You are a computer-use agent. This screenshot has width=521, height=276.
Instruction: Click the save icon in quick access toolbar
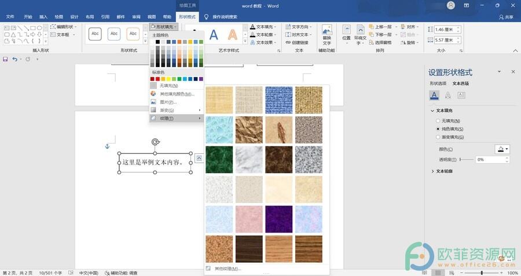point(5,59)
